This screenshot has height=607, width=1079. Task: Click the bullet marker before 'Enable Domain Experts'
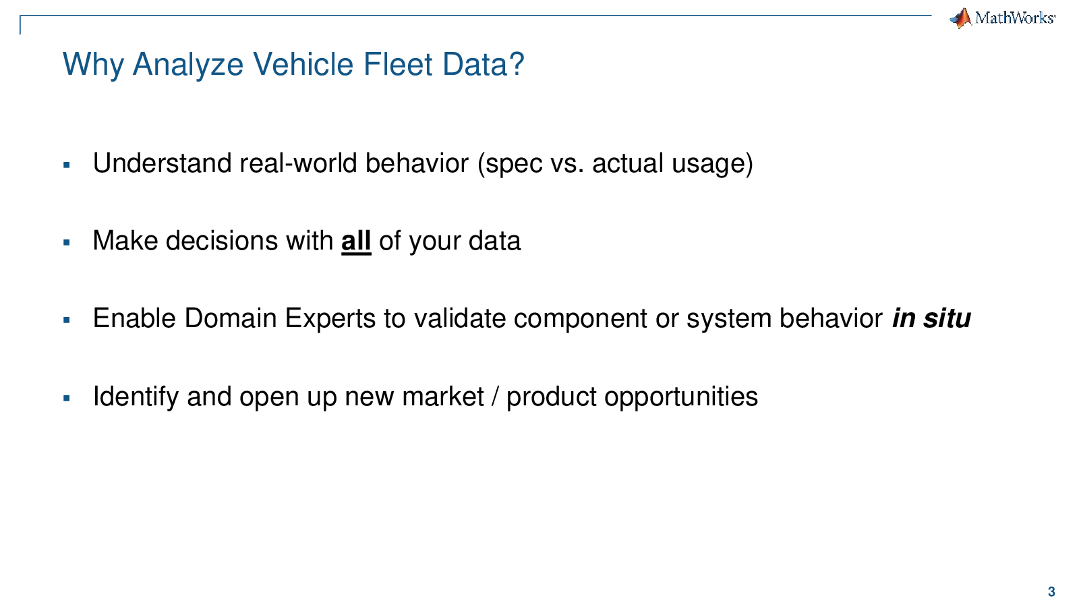(66, 320)
